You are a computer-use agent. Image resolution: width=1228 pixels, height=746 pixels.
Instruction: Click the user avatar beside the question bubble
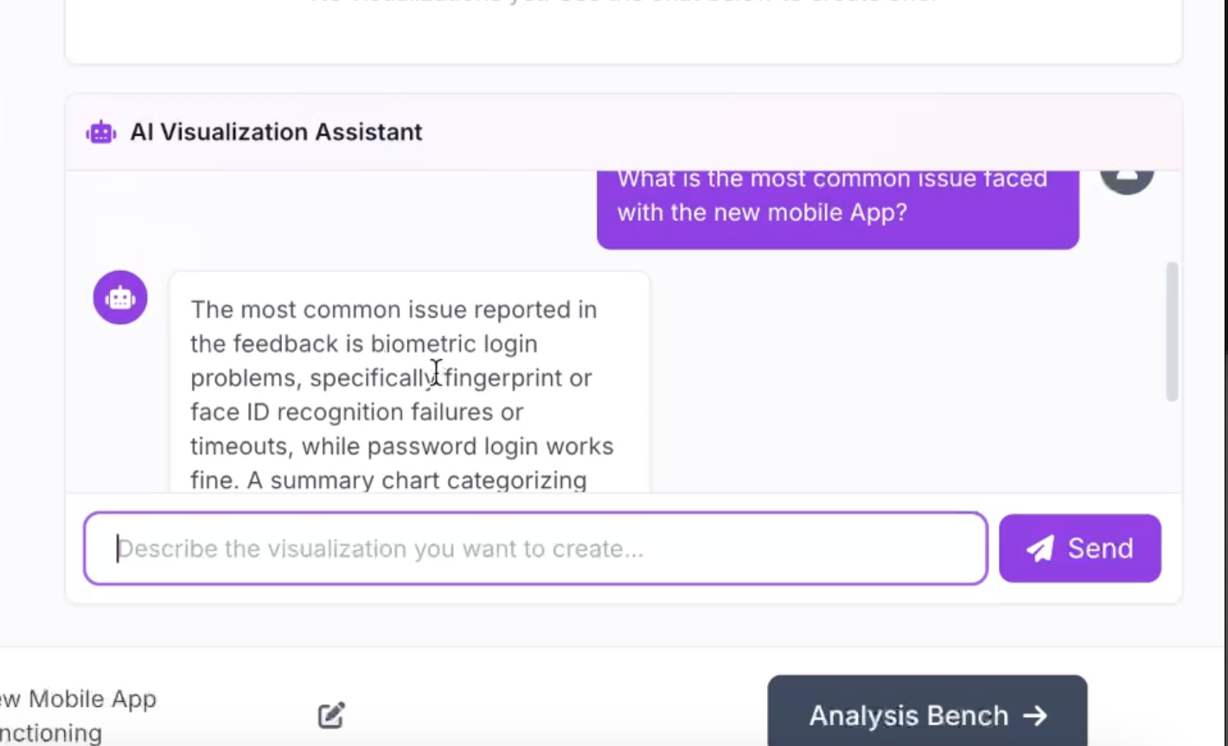point(1127,178)
